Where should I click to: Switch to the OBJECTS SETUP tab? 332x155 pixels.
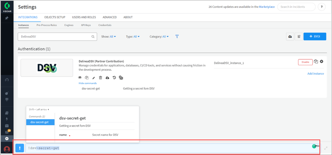tap(55, 17)
